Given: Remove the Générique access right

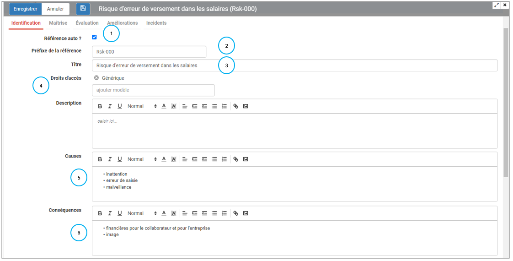Looking at the screenshot, I should [x=96, y=78].
